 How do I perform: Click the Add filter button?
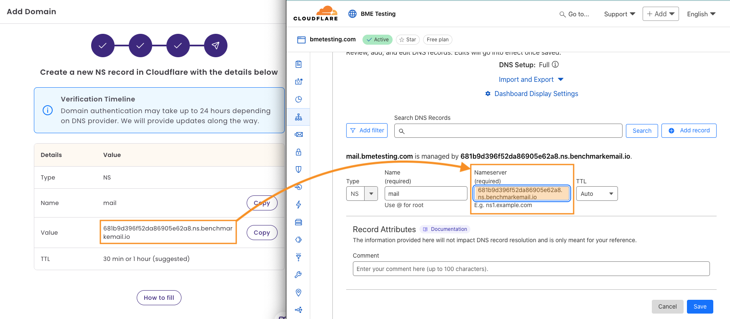tap(367, 130)
